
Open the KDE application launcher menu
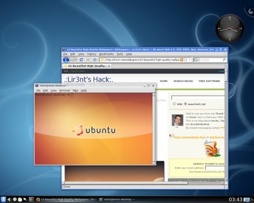3,199
